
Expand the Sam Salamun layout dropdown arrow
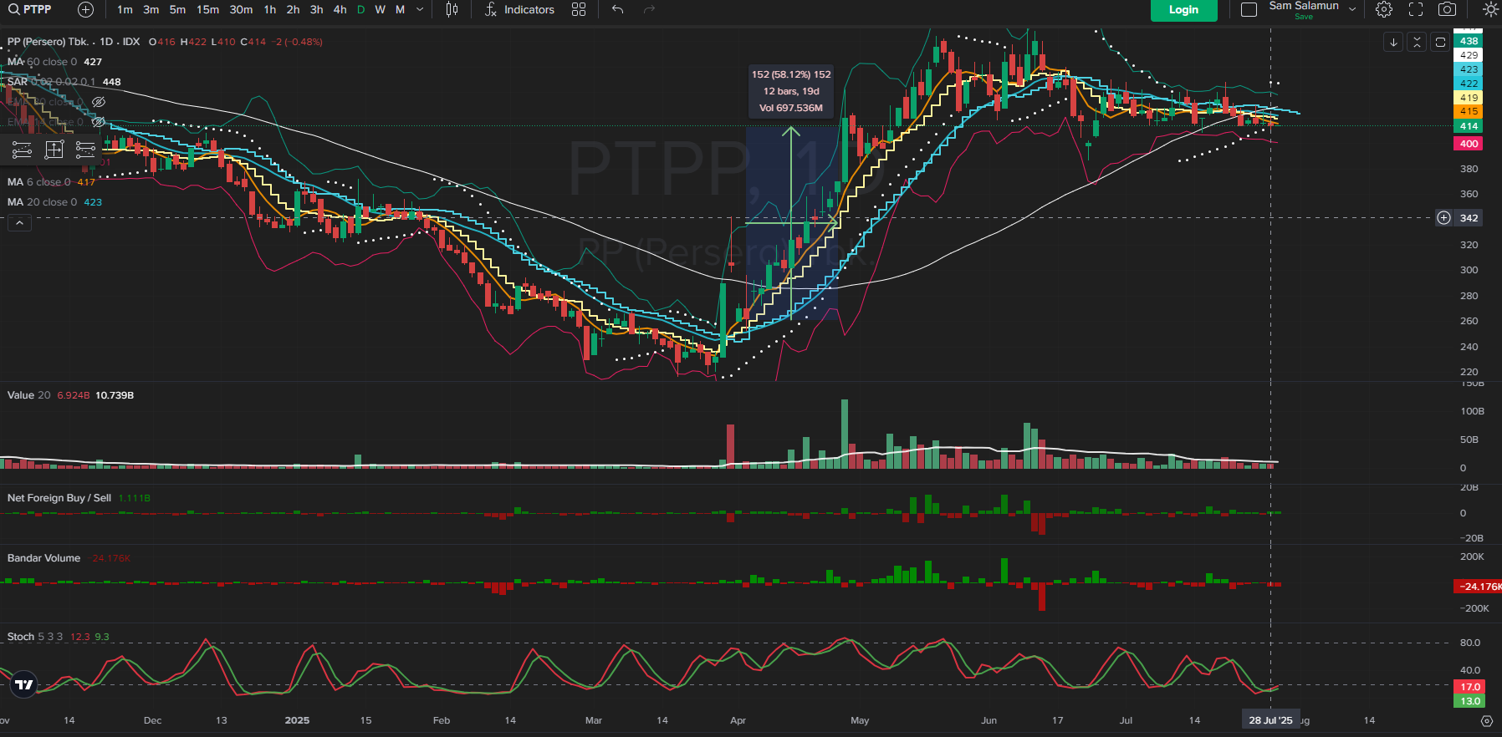click(x=1352, y=9)
